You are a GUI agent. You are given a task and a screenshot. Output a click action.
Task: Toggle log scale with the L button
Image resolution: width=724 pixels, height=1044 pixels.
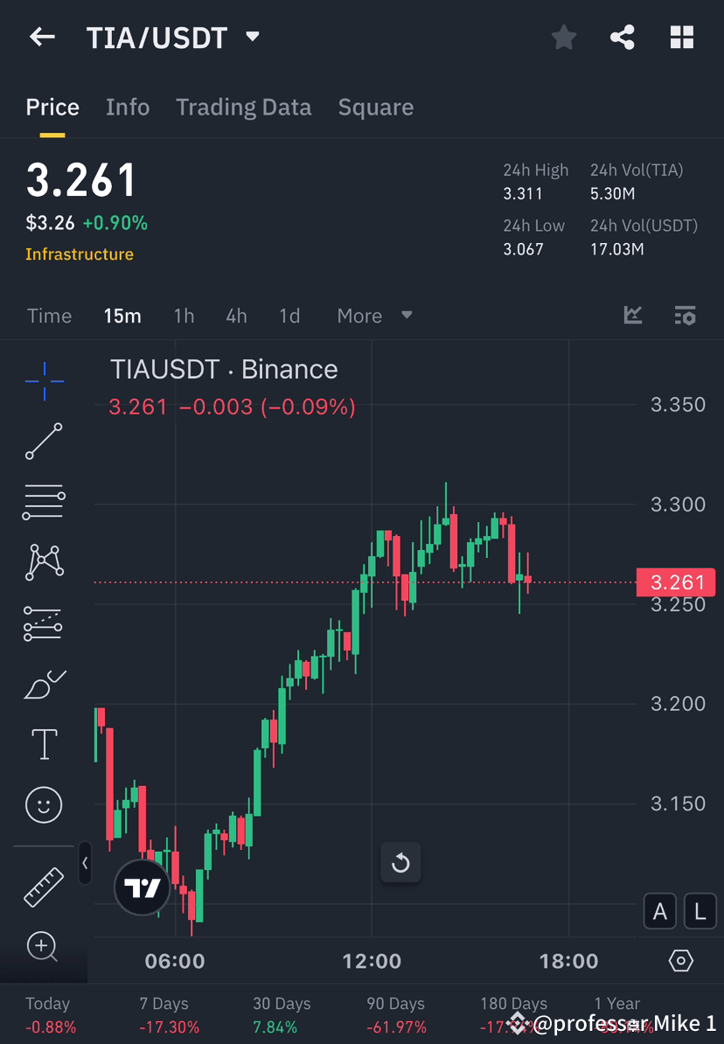click(700, 911)
